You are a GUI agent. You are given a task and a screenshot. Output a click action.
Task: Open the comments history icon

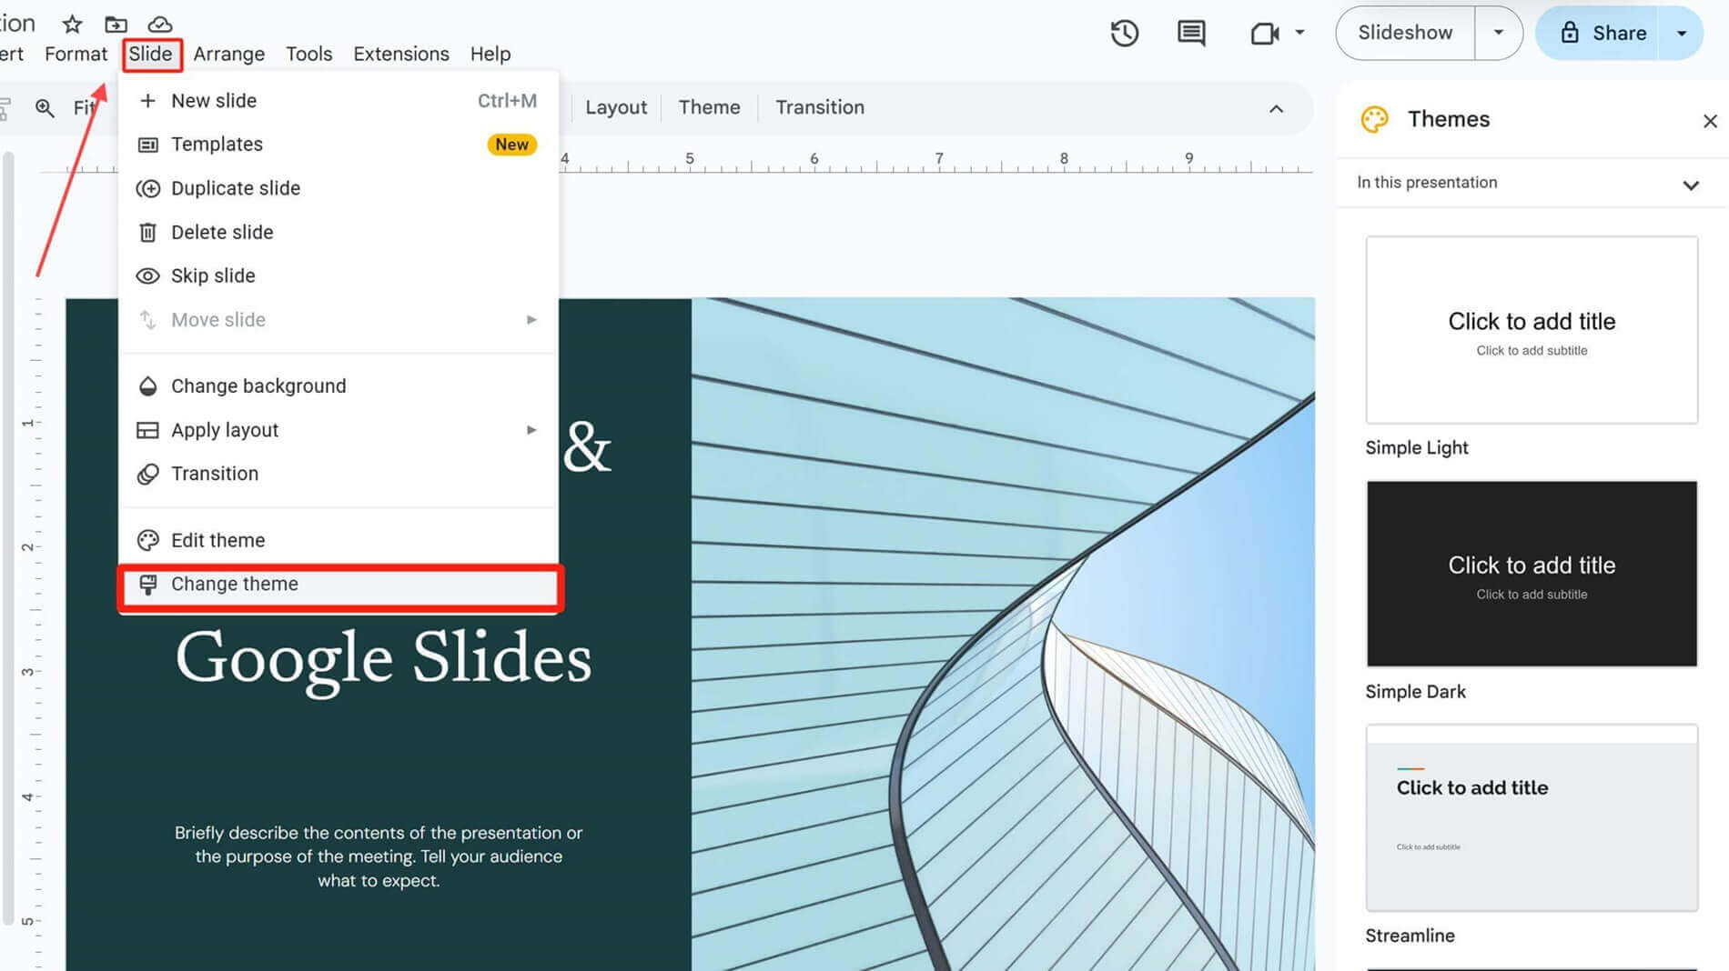pos(1191,34)
